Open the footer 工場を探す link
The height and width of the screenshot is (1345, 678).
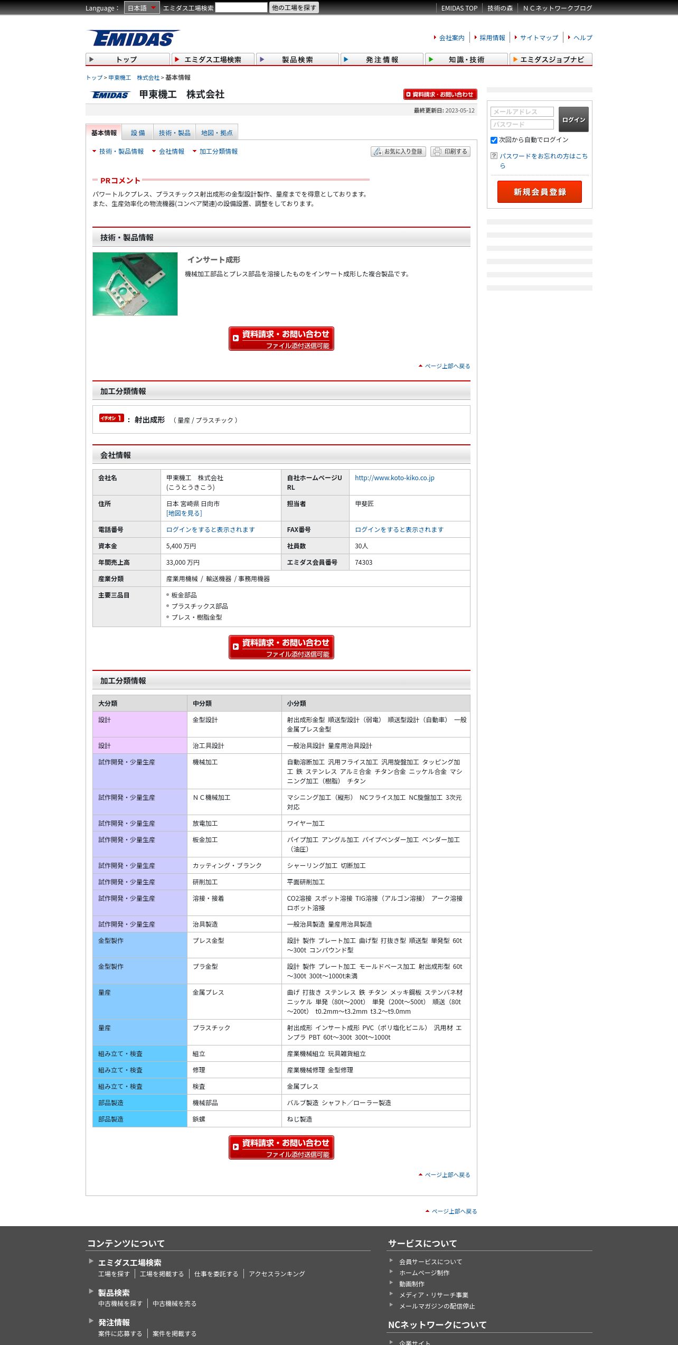pyautogui.click(x=114, y=1274)
